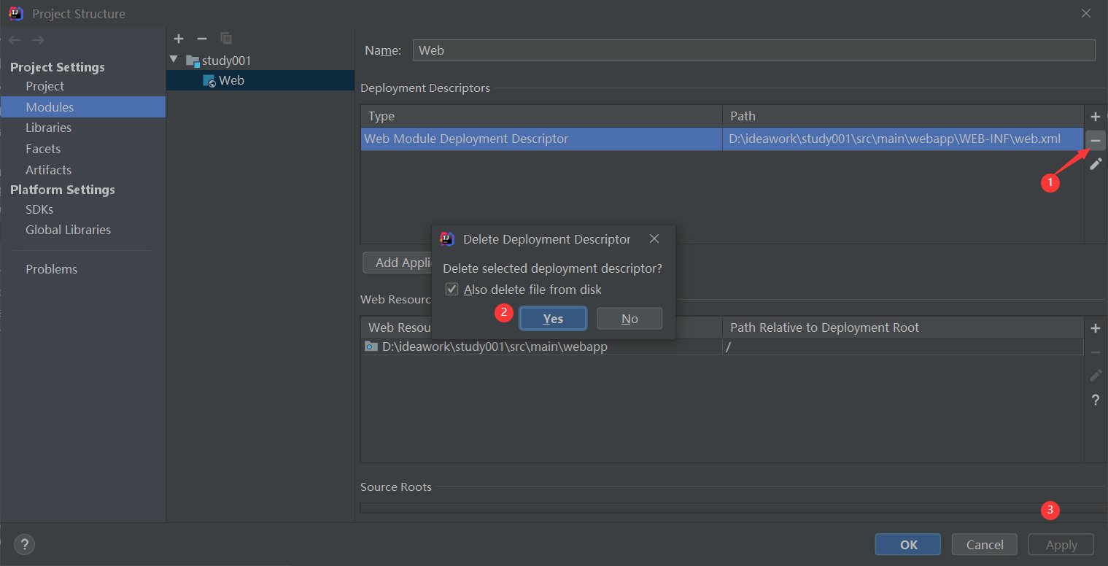The image size is (1108, 566).
Task: Edit the deployment descriptor with pencil icon
Action: (x=1095, y=164)
